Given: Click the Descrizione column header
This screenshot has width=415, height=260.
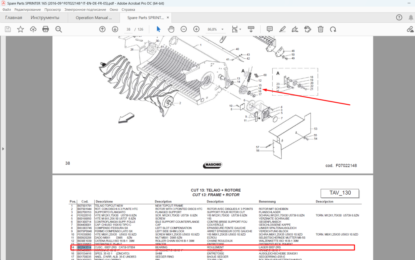Looking at the screenshot, I should 104,201.
